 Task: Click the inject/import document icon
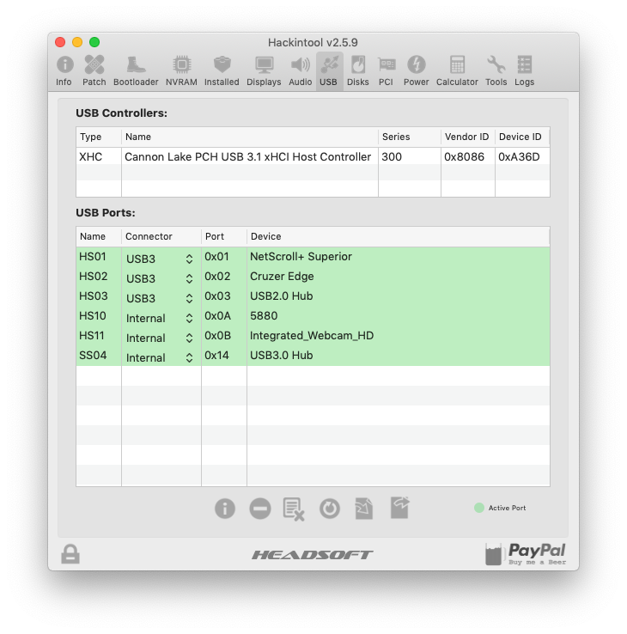click(x=364, y=509)
